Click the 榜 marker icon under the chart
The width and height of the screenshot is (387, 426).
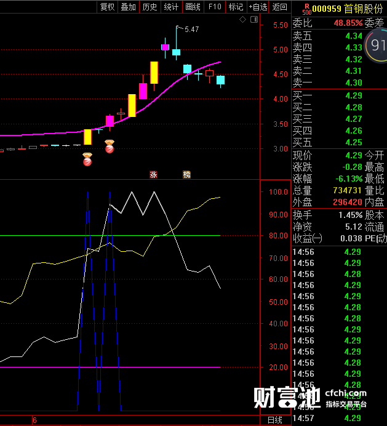(186, 174)
